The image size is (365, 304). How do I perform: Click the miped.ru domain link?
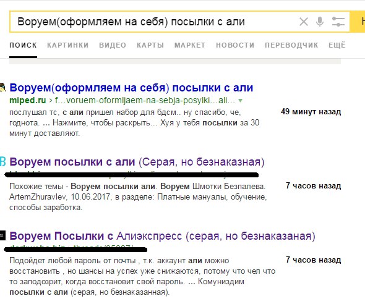(x=28, y=100)
